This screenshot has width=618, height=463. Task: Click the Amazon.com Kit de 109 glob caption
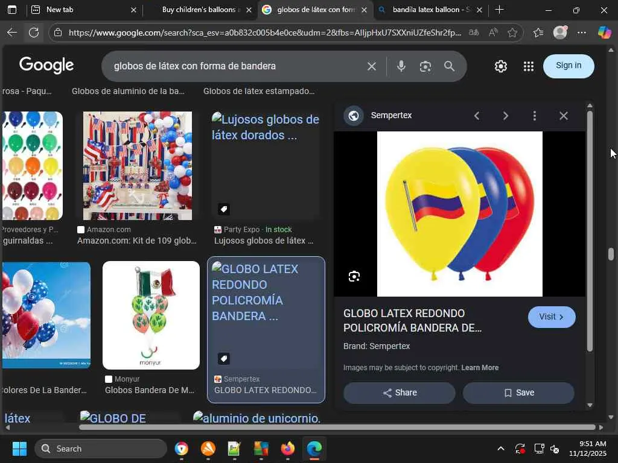pos(137,241)
